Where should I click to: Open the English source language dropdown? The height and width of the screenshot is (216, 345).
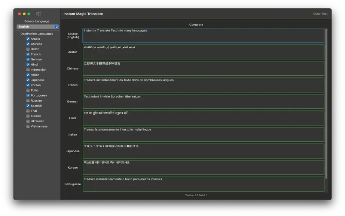(38, 27)
